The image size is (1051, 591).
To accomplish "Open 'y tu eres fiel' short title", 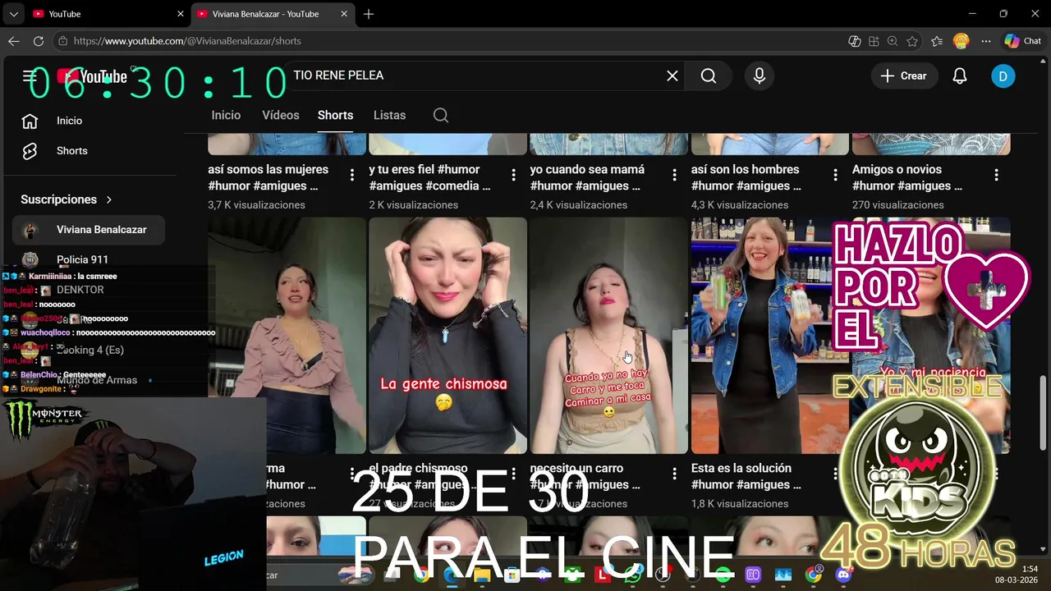I will point(430,177).
